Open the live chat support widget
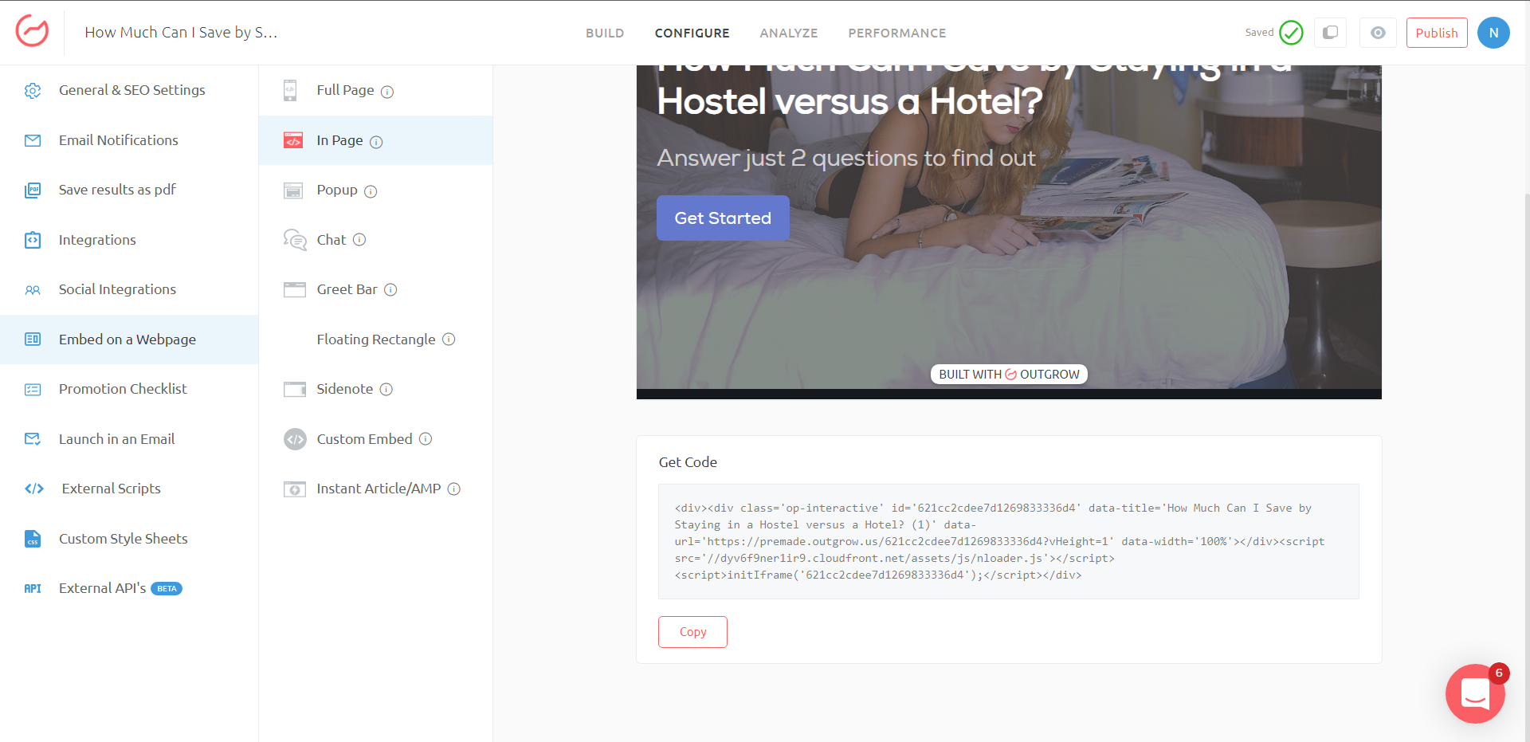The width and height of the screenshot is (1530, 742). (1475, 694)
